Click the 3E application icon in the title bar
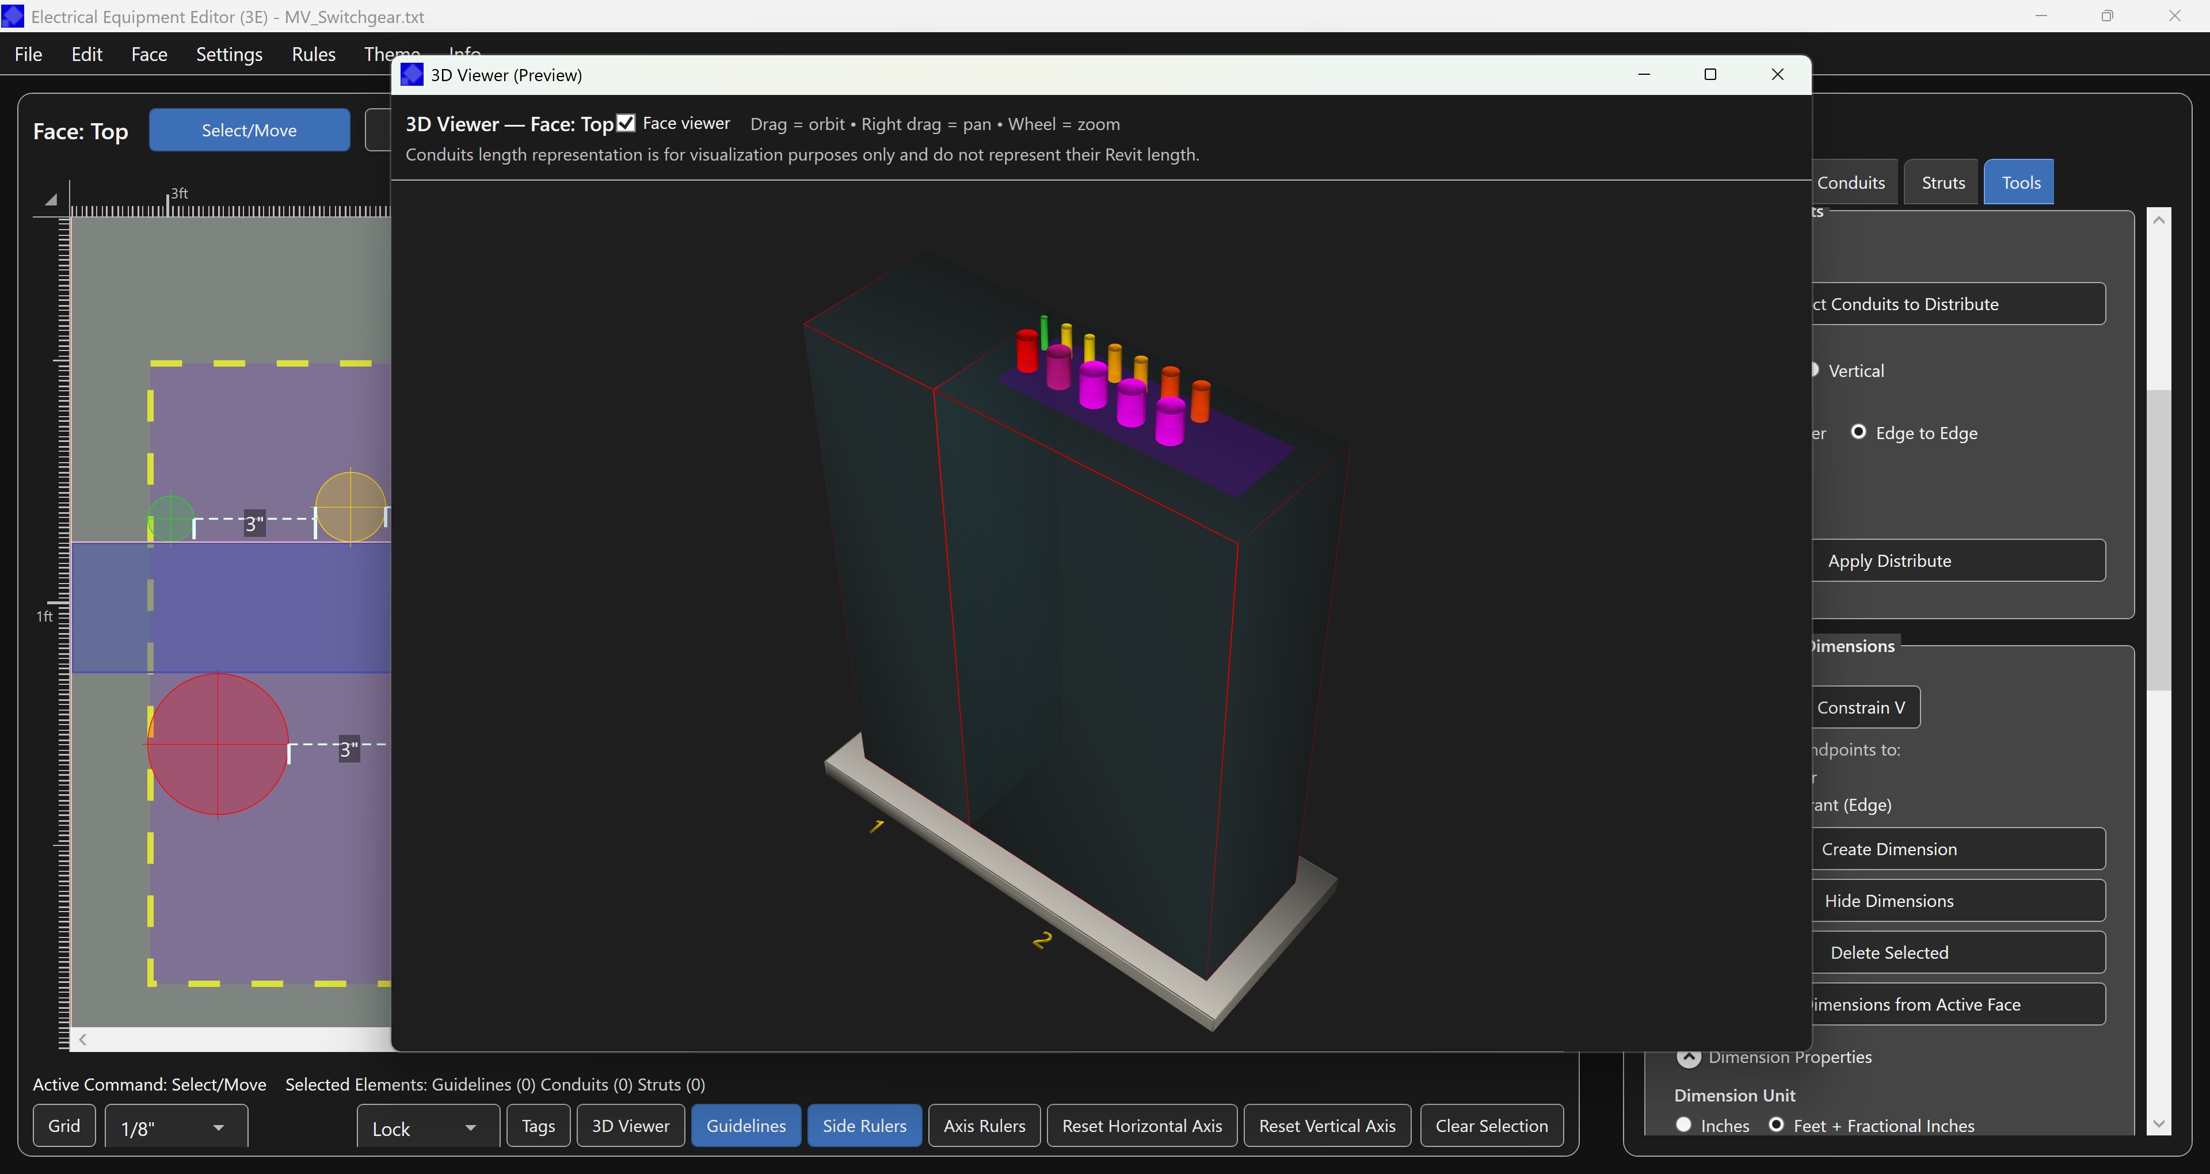 pos(14,16)
